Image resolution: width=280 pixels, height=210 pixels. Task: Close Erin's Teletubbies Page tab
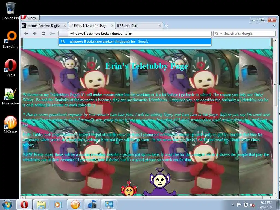(112, 25)
